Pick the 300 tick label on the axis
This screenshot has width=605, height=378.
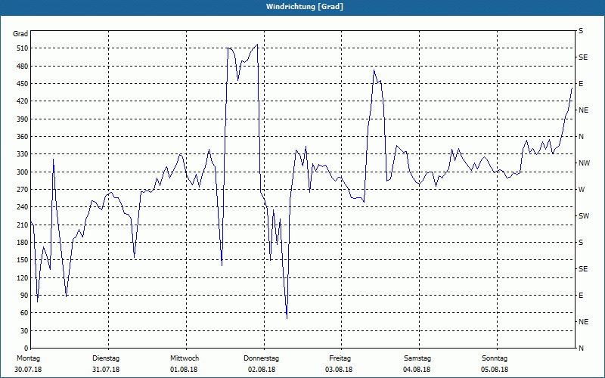point(23,172)
